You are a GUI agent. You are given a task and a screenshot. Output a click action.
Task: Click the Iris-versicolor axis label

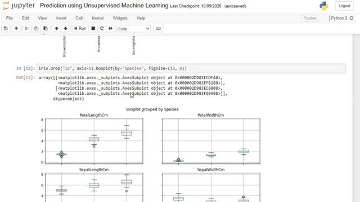tap(64, 46)
